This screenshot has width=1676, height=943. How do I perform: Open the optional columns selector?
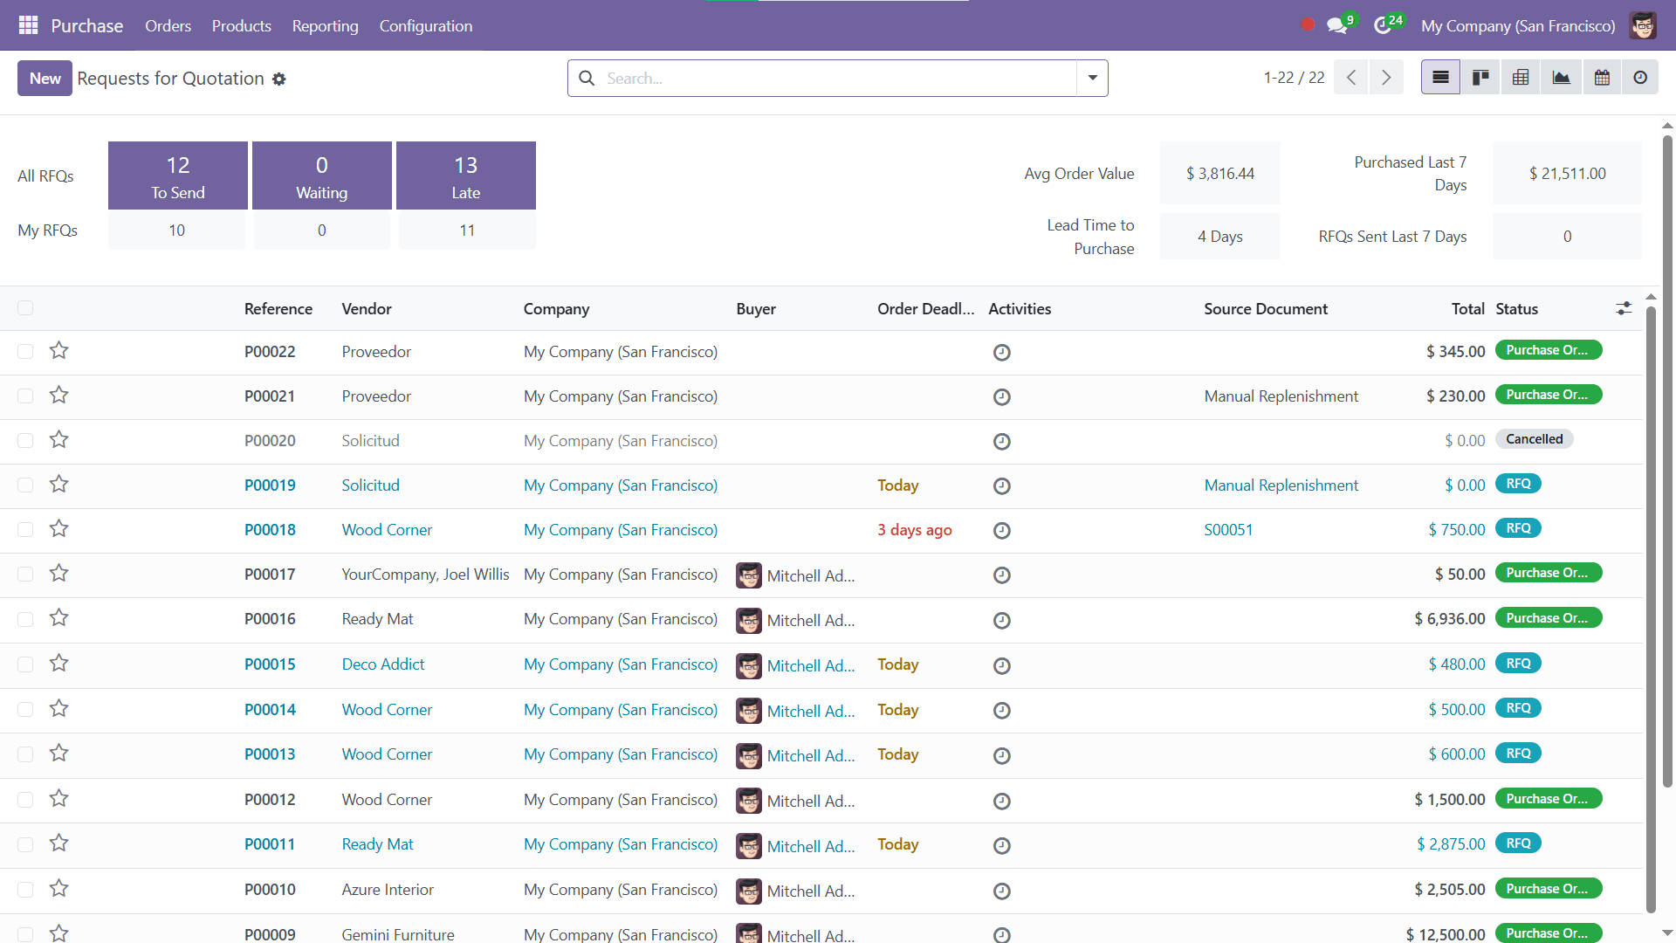pos(1624,308)
